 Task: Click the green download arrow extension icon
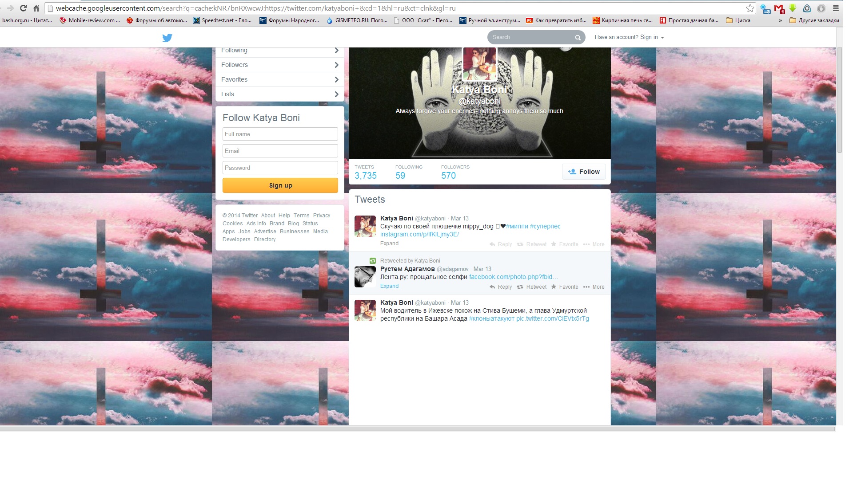click(x=793, y=8)
